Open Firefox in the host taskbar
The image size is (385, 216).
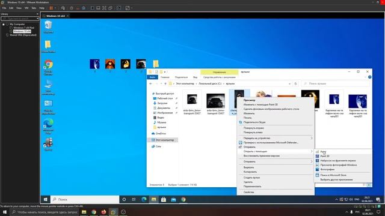coord(103,212)
